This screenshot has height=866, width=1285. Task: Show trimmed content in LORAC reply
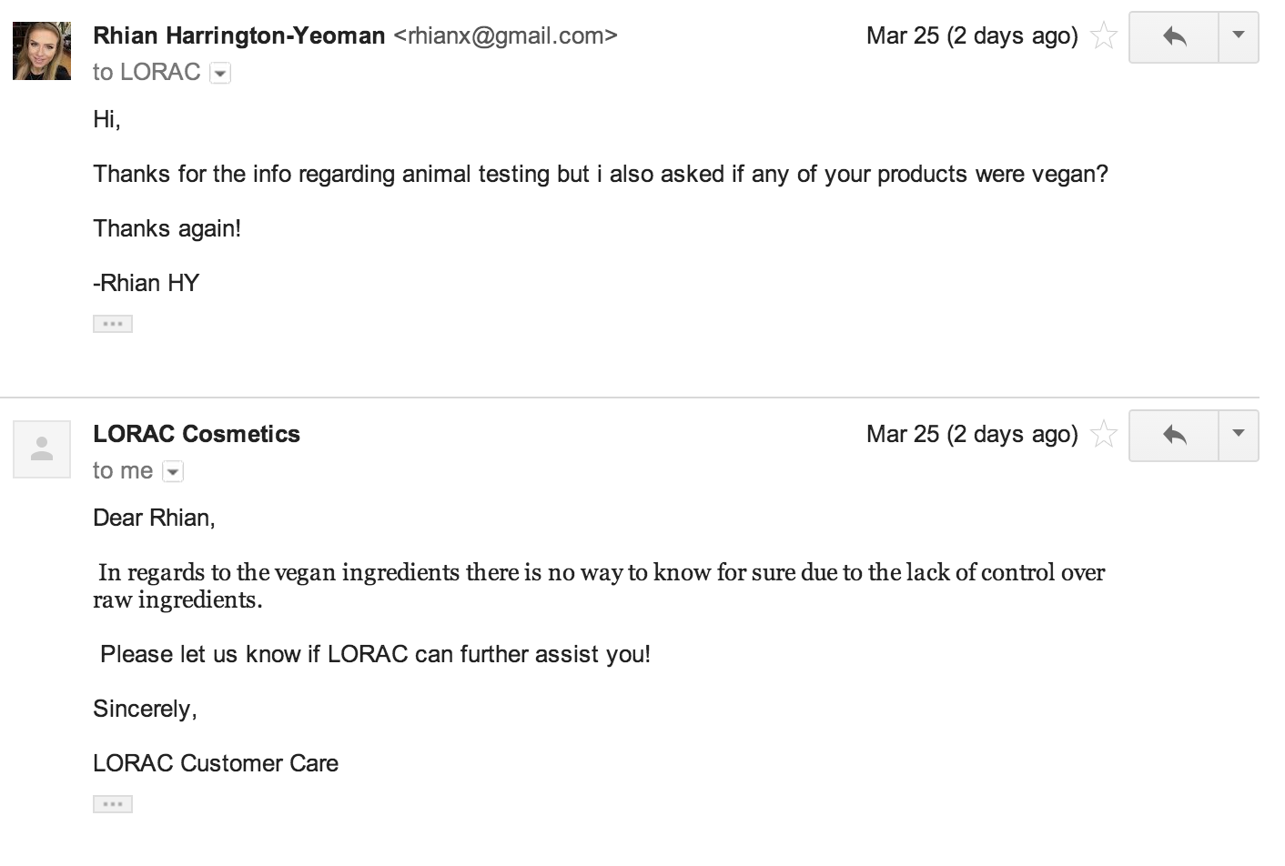click(x=113, y=804)
